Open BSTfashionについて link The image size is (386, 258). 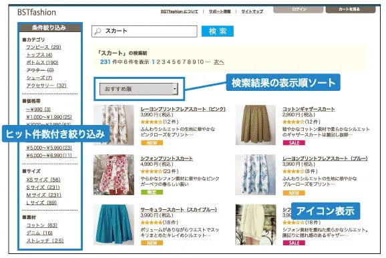(x=179, y=11)
